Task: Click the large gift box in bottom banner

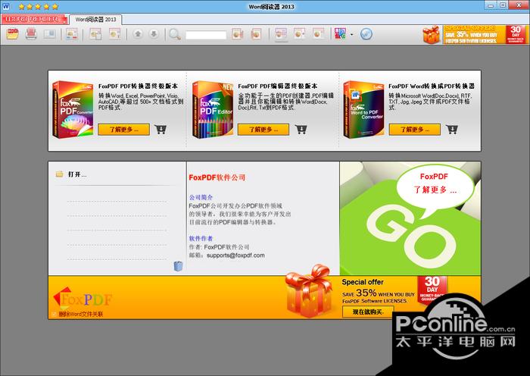Action: (x=309, y=292)
